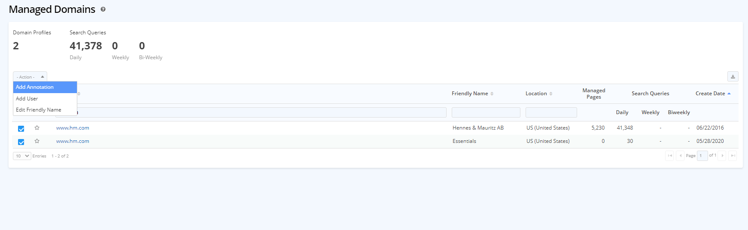This screenshot has height=230, width=748.
Task: Click the download export icon
Action: (x=733, y=76)
